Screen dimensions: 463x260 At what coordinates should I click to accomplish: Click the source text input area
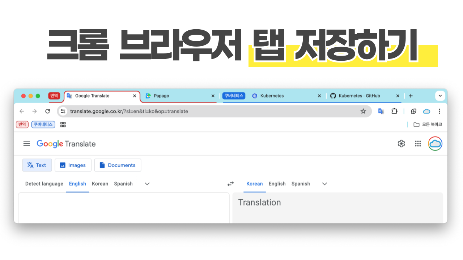pyautogui.click(x=124, y=208)
